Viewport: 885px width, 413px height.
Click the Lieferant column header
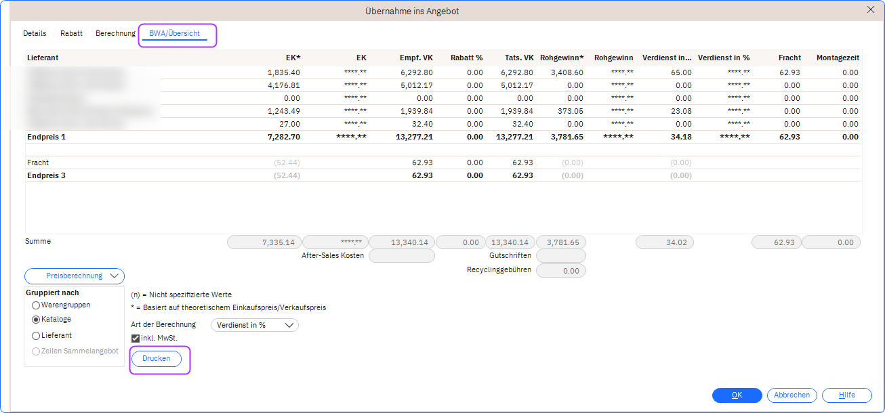point(43,58)
